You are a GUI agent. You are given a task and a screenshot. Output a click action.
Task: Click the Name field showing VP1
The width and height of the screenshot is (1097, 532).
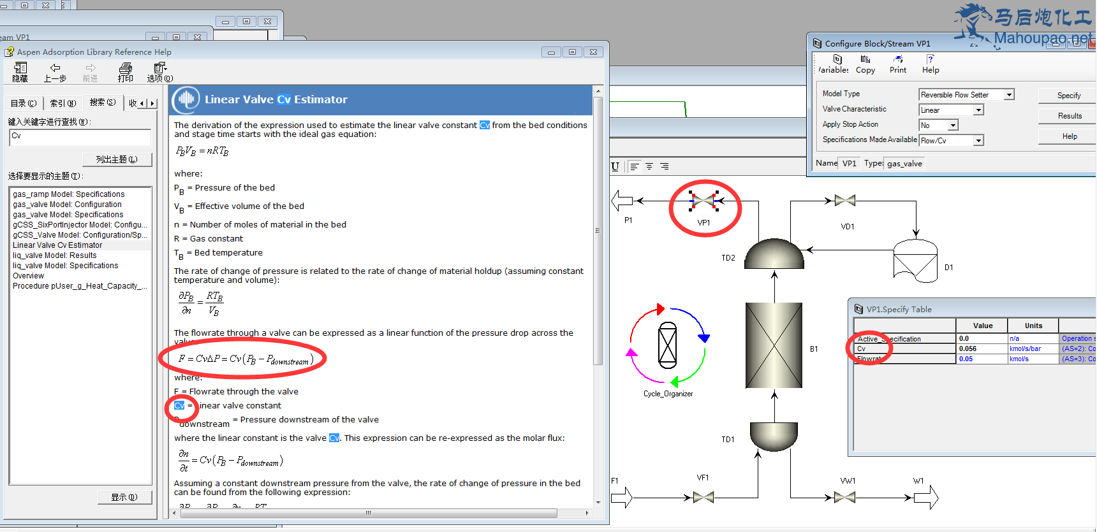(849, 164)
